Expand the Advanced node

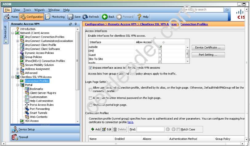point(18,73)
